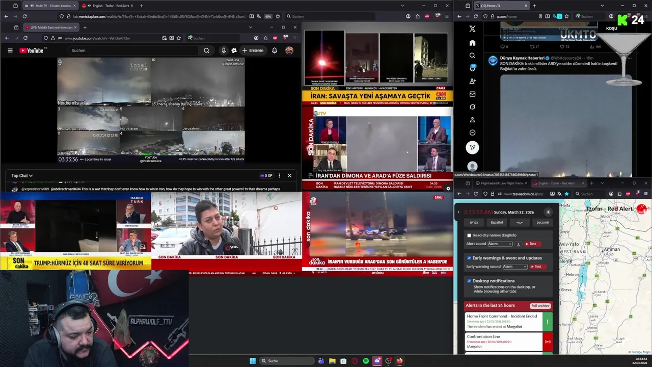Open Confrontation Line Margaliot alert
The height and width of the screenshot is (367, 652).
pos(508,342)
